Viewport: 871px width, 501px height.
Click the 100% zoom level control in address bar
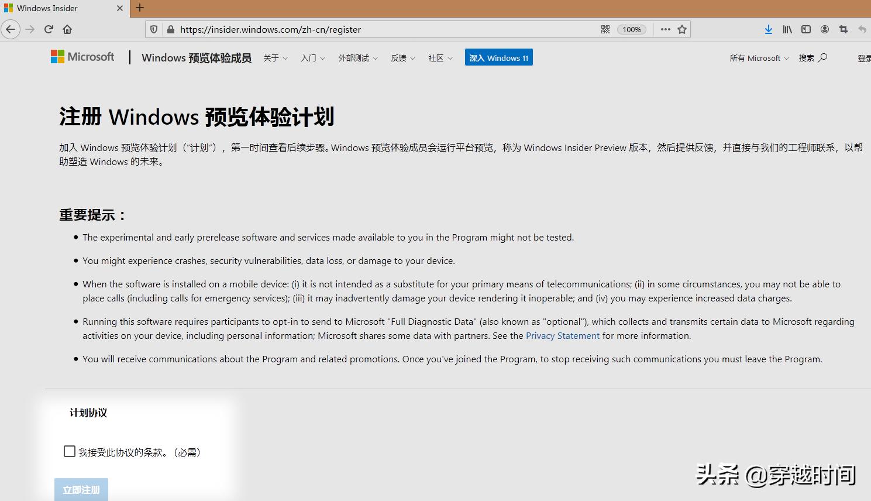pos(631,29)
